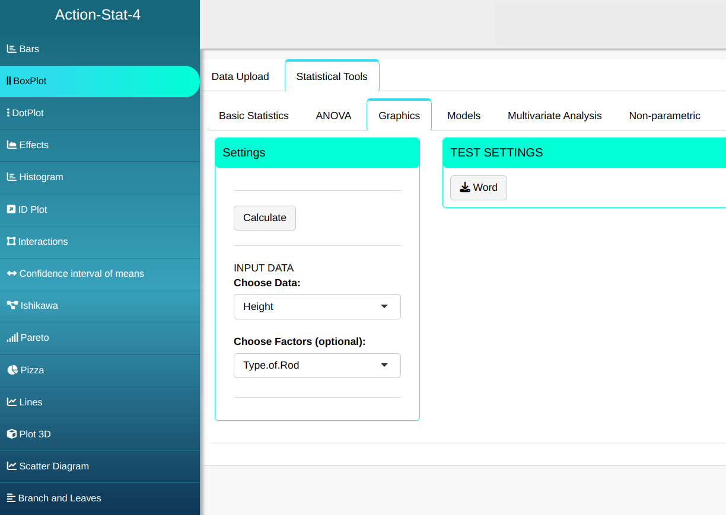Switch to the Multivariate Analysis tab
This screenshot has width=726, height=515.
[555, 116]
